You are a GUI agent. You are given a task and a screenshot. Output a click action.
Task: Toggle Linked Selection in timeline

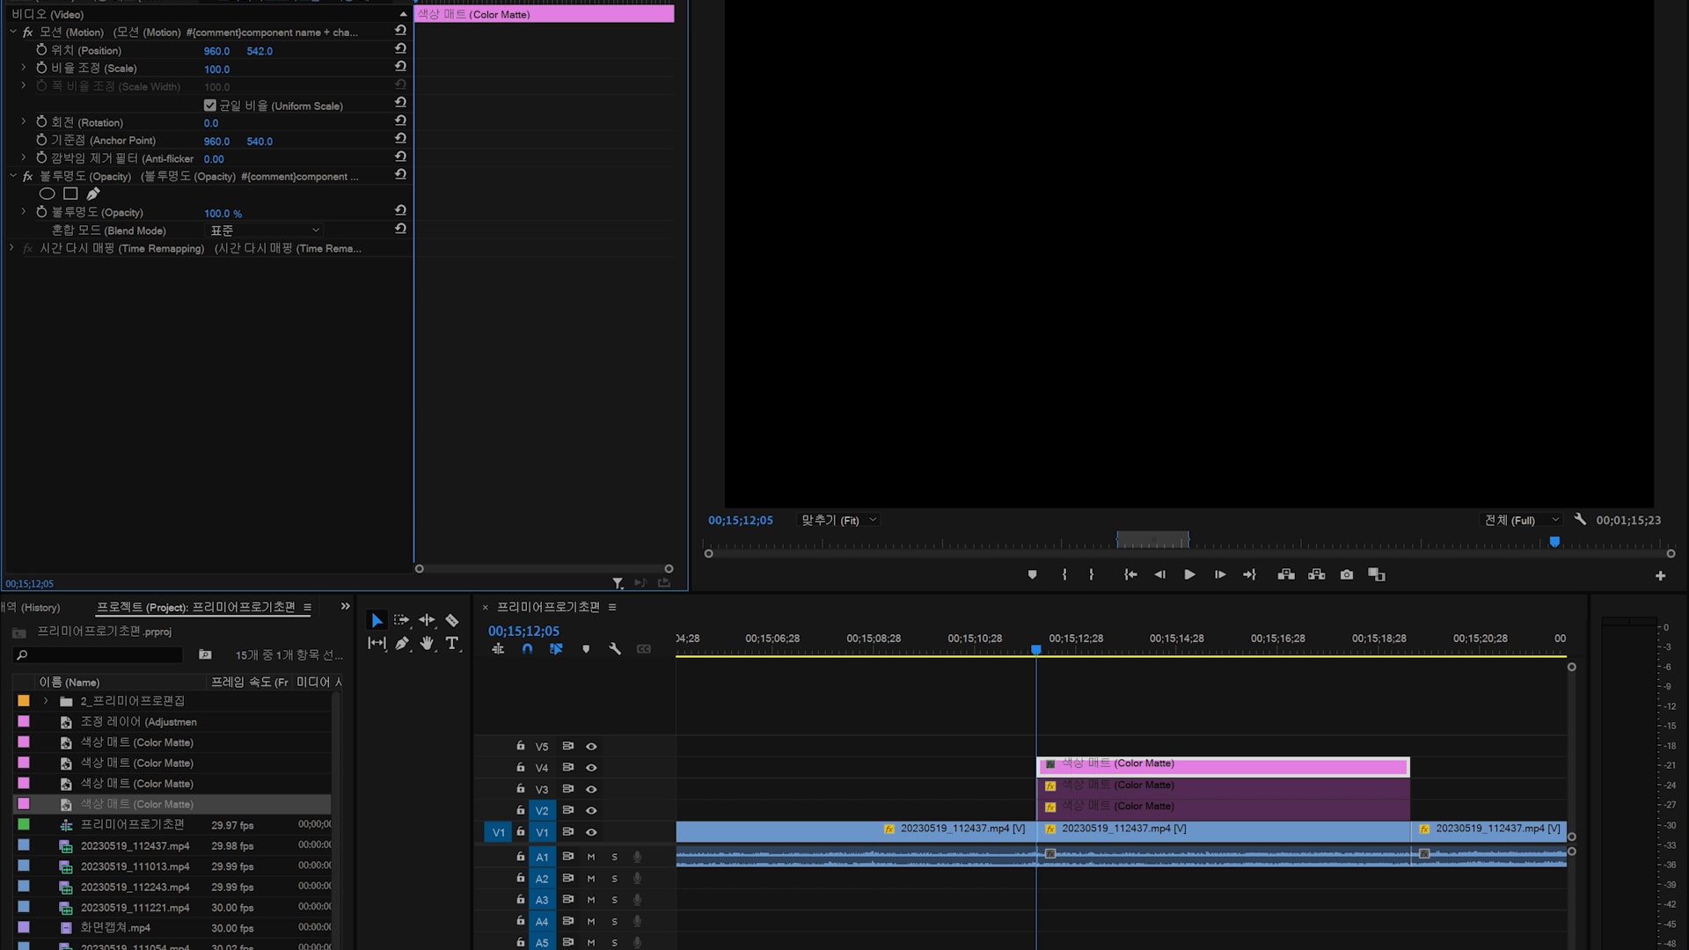pyautogui.click(x=556, y=649)
